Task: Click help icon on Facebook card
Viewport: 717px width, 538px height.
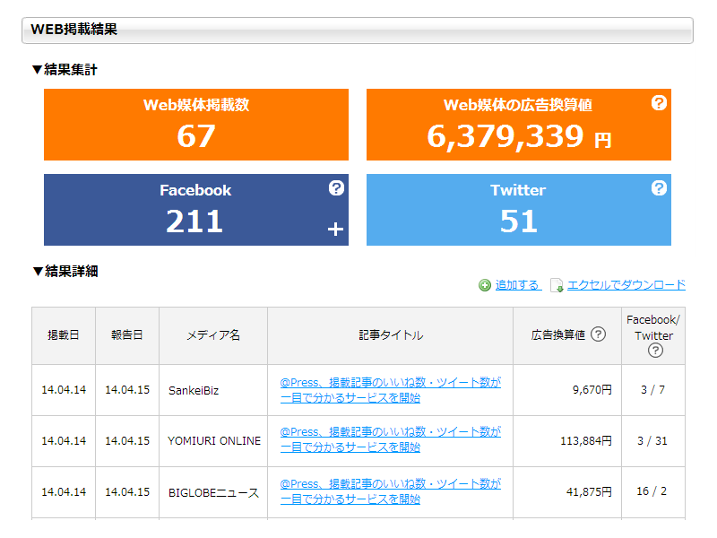Action: (x=336, y=188)
